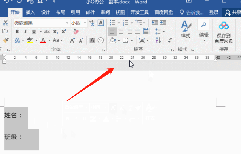Viewport: 241px width, 154px height.
Task: Open Font dialog launcher
Action: (x=103, y=50)
